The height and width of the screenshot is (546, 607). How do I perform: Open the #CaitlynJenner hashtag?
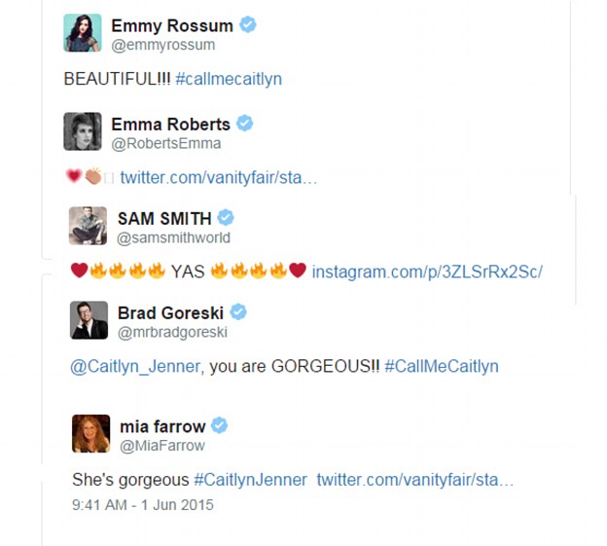tap(250, 480)
